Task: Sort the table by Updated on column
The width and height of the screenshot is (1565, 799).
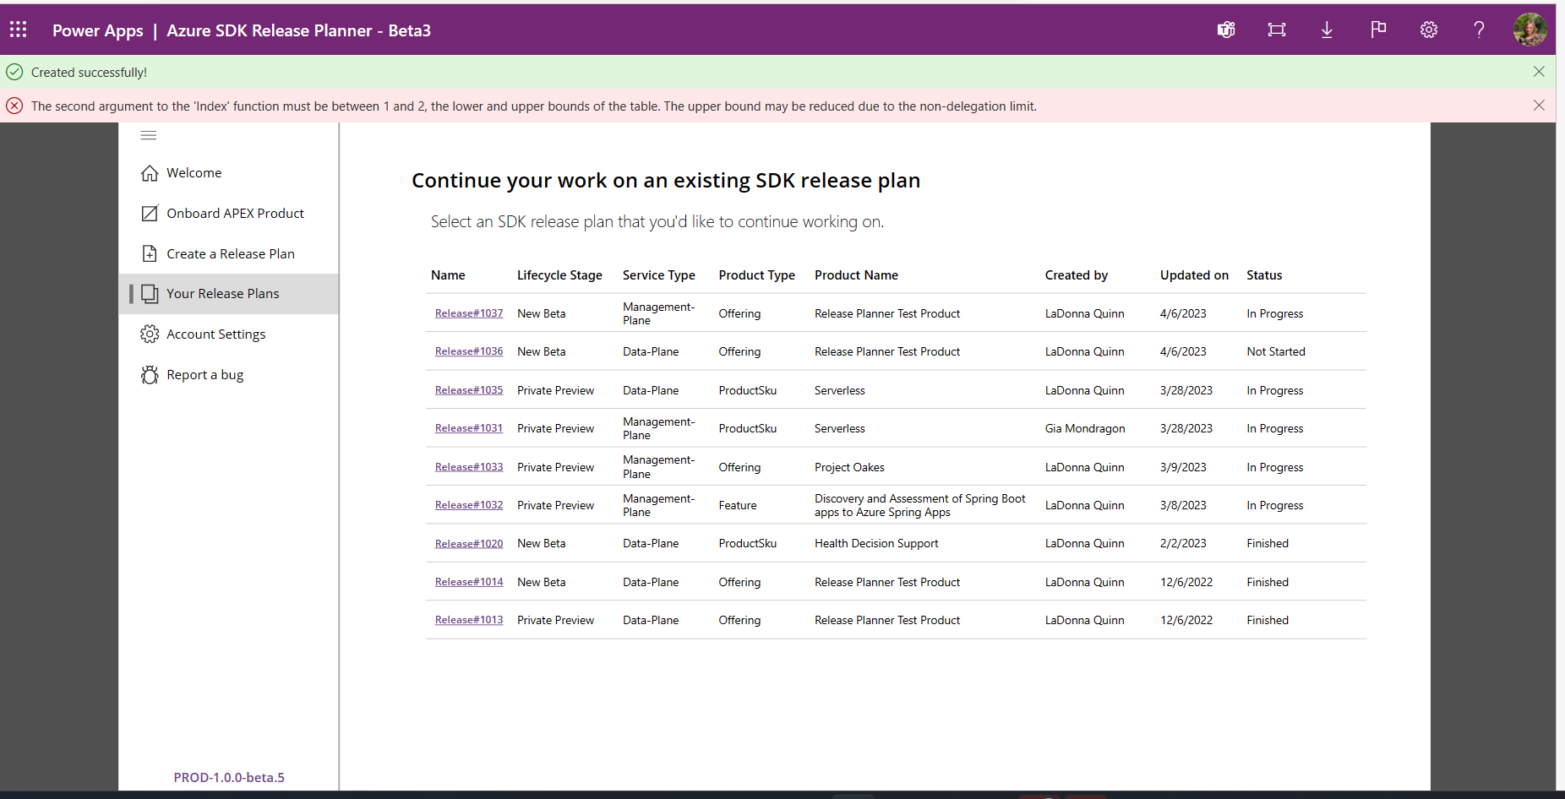Action: coord(1194,274)
